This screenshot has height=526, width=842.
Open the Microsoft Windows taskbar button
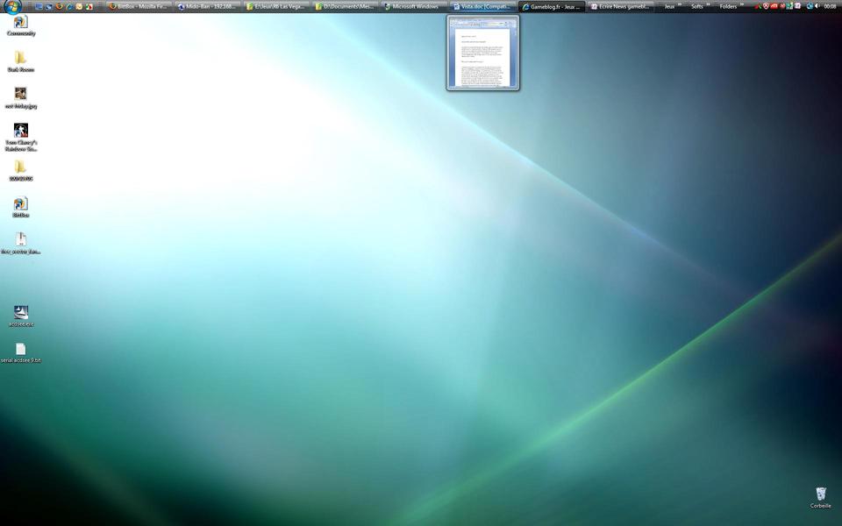click(x=413, y=6)
